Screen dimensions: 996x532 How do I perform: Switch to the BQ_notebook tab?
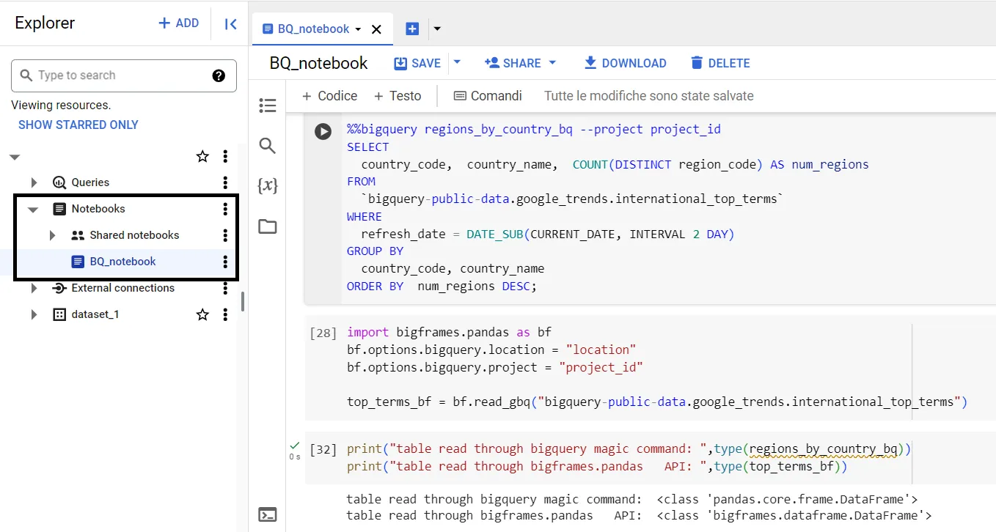click(x=313, y=29)
